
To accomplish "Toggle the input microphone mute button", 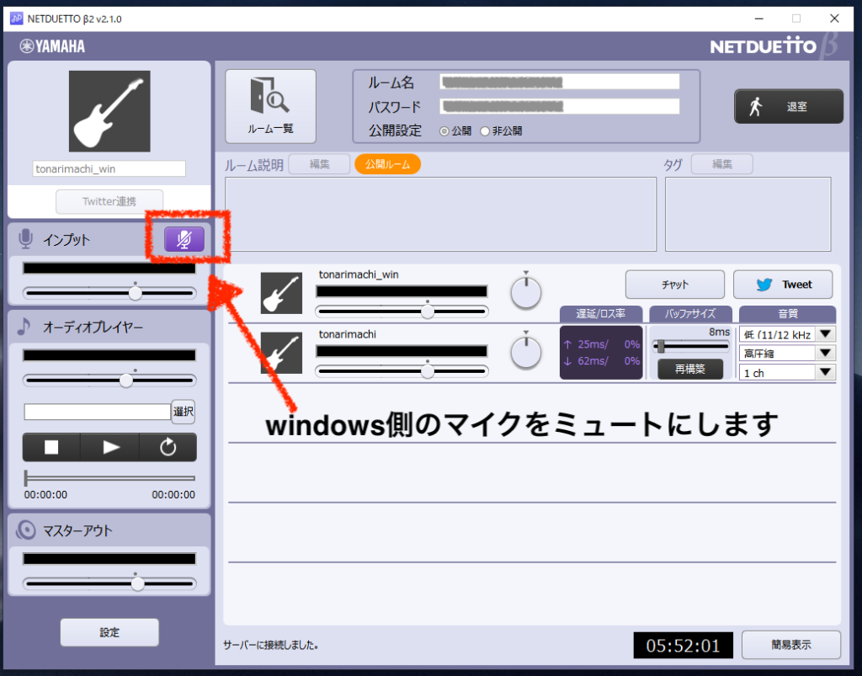I will [x=184, y=240].
